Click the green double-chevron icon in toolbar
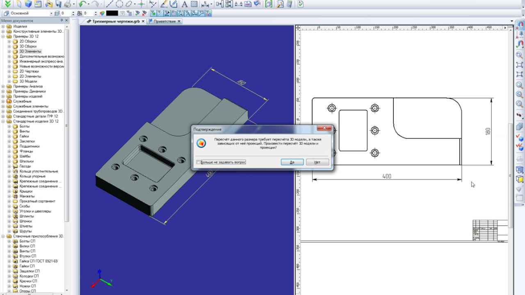The image size is (525, 295). (x=7, y=4)
